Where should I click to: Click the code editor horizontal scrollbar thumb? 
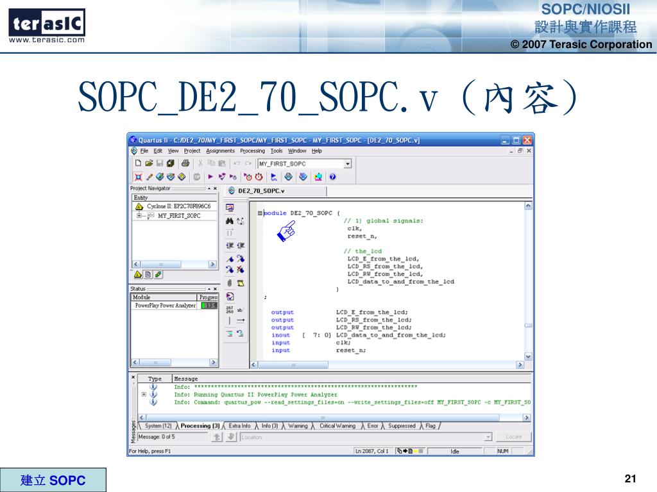point(293,365)
